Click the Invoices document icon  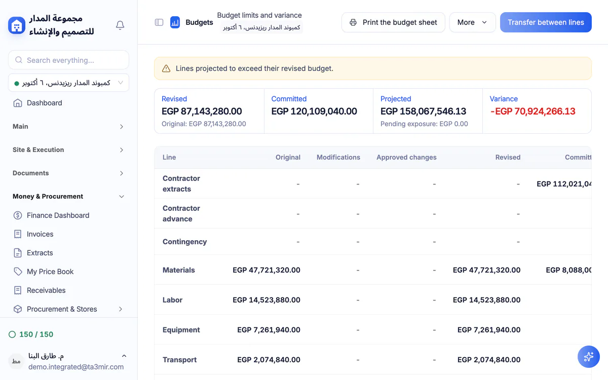18,234
